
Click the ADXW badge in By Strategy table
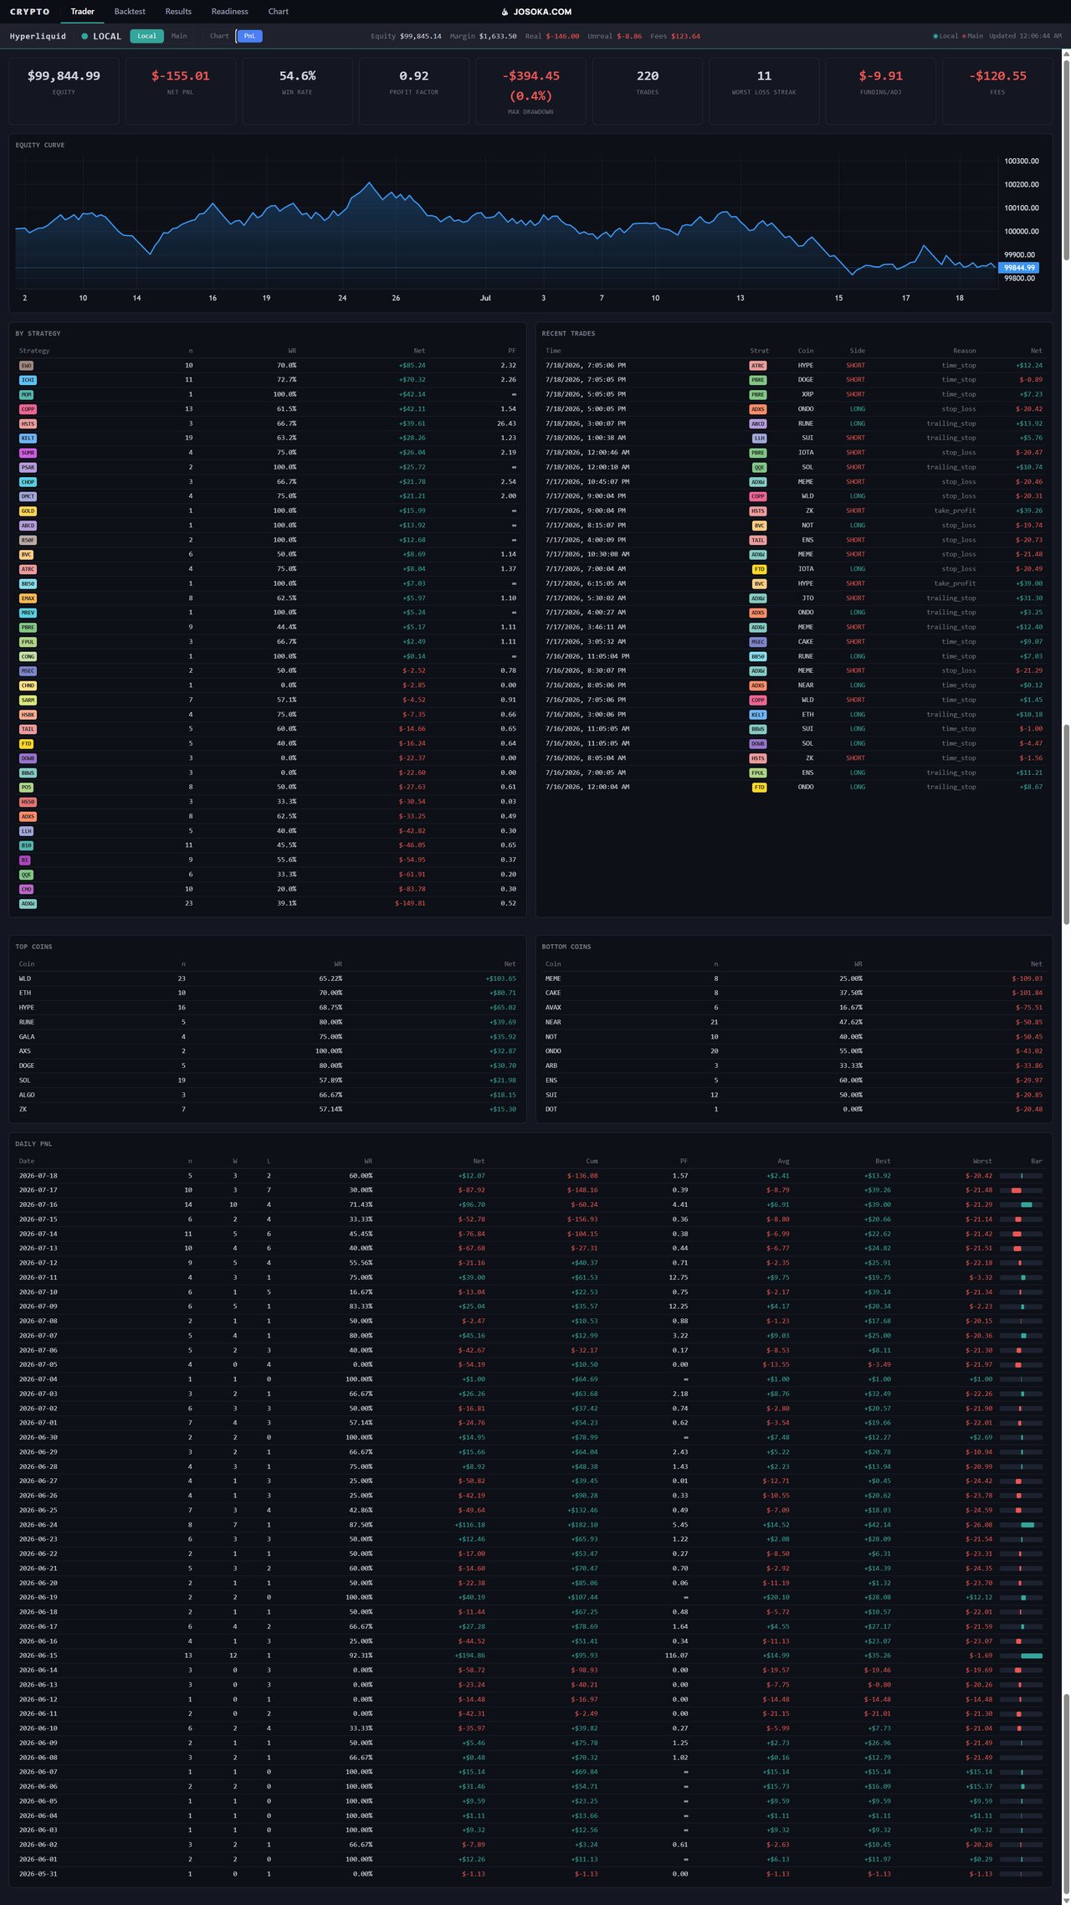(x=28, y=904)
